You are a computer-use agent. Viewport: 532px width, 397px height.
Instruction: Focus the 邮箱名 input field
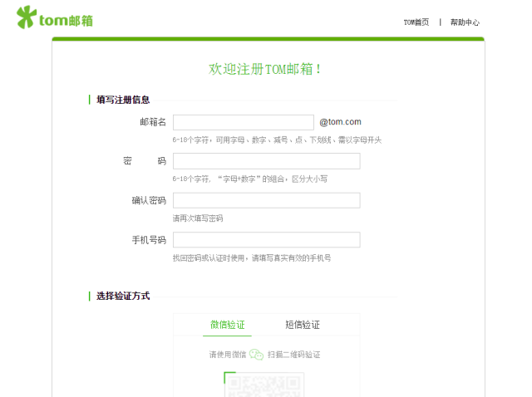tap(244, 122)
